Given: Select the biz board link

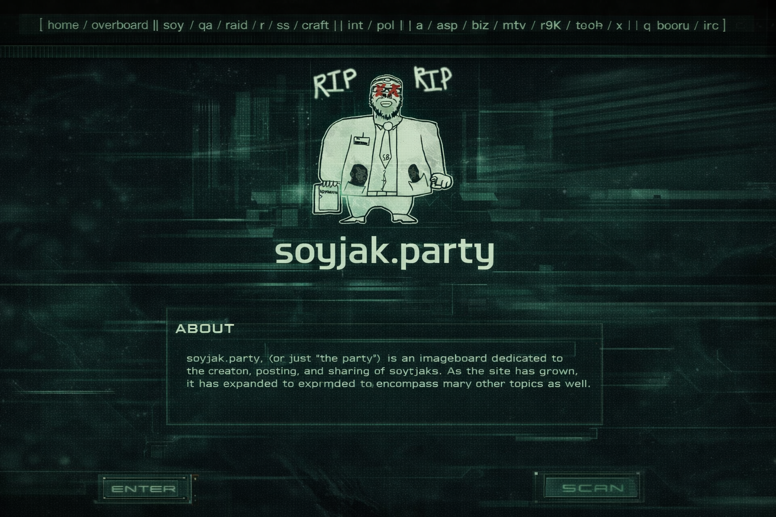Looking at the screenshot, I should [480, 25].
